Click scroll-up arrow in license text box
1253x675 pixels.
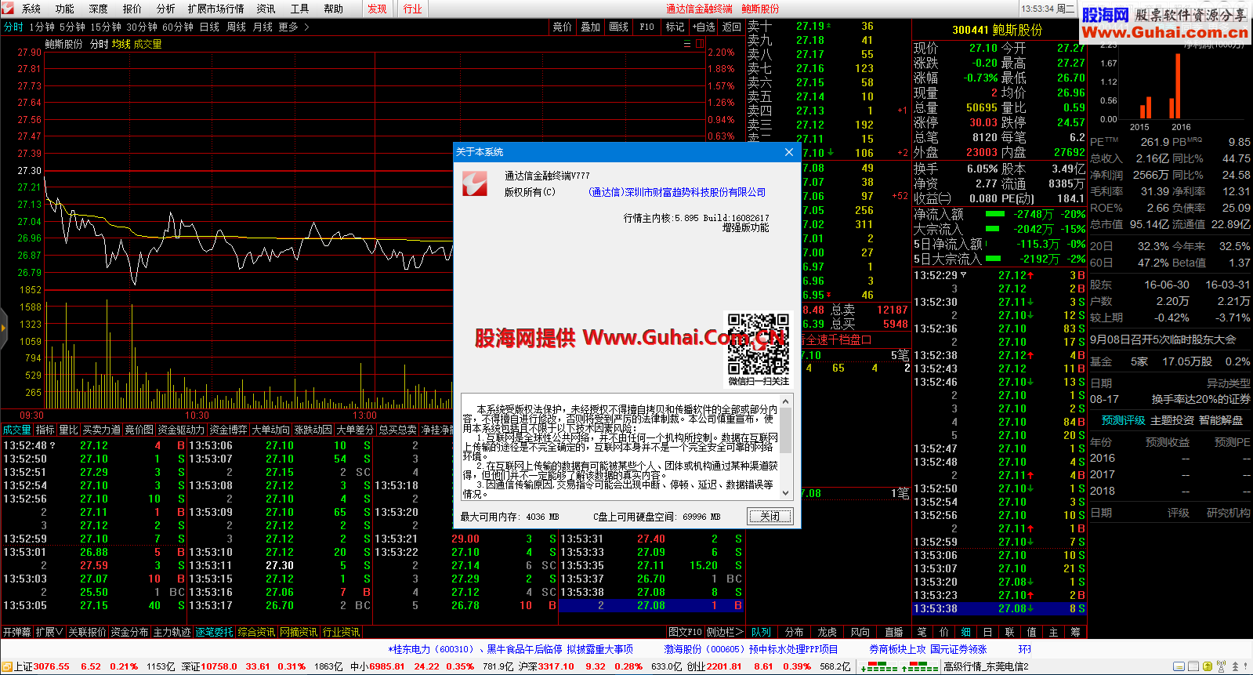point(786,401)
